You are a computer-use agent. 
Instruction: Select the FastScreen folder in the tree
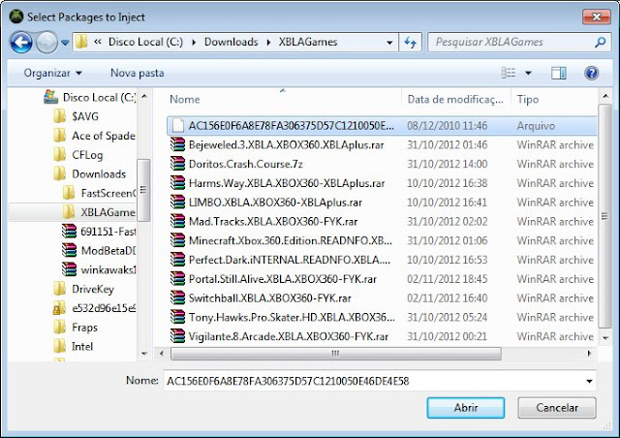(x=99, y=193)
